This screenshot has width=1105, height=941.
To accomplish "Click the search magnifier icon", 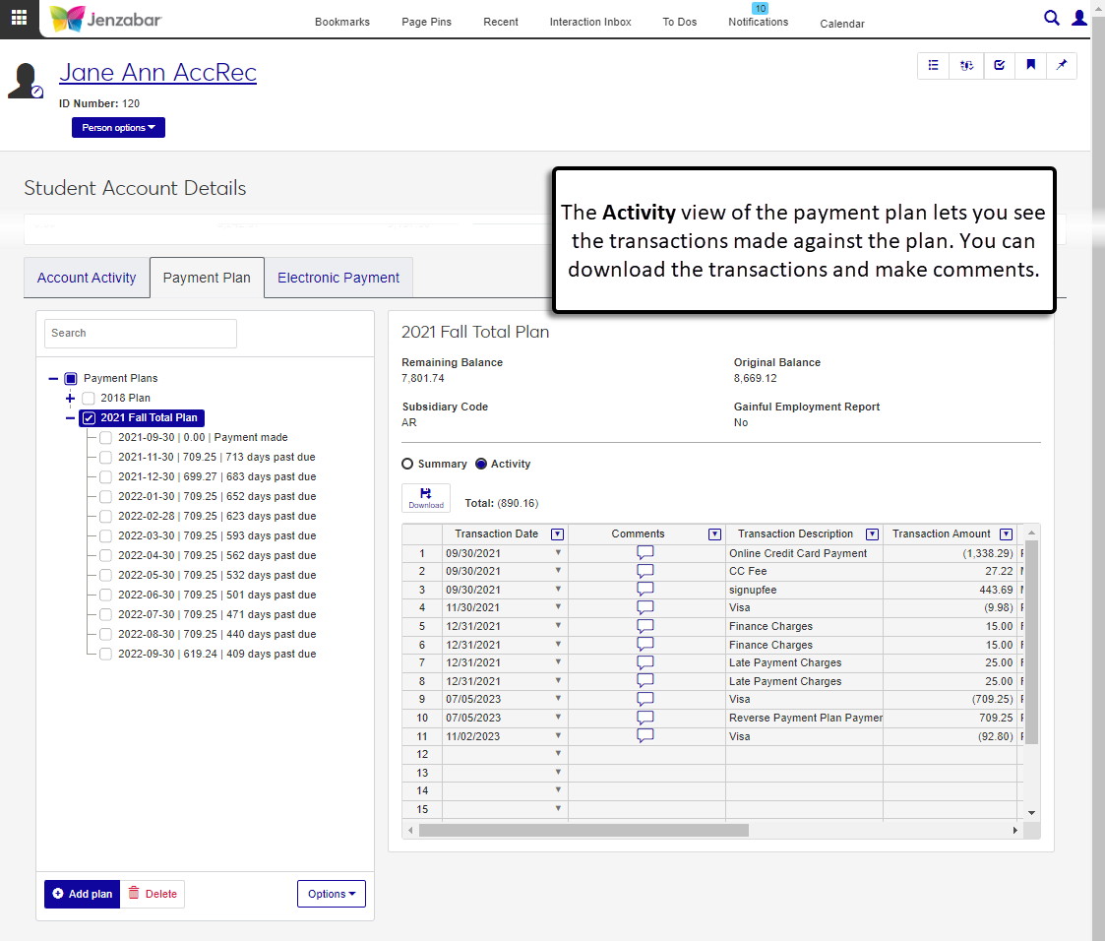I will (x=1051, y=18).
